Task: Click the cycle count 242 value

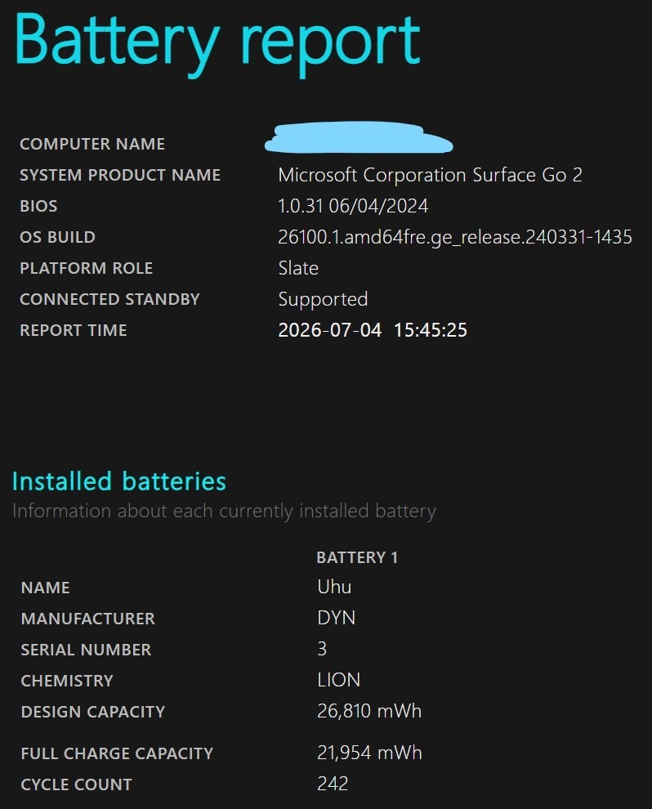Action: click(x=333, y=784)
